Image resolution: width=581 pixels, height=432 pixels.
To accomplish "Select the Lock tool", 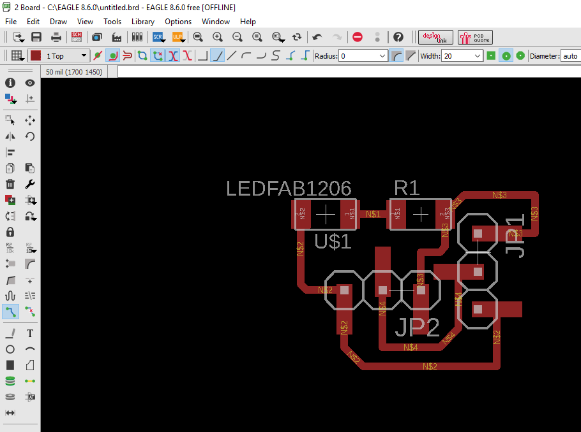I will 10,232.
